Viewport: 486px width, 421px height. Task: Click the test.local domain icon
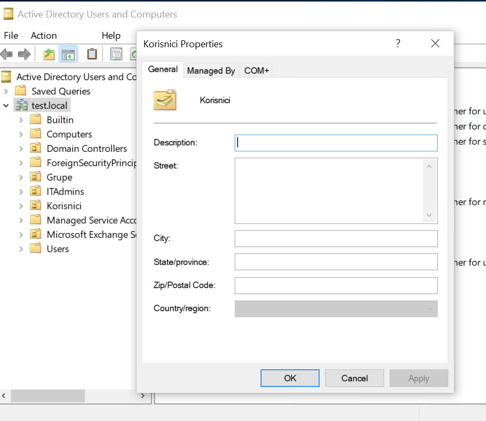point(22,105)
